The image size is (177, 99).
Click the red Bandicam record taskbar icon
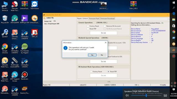174,56
